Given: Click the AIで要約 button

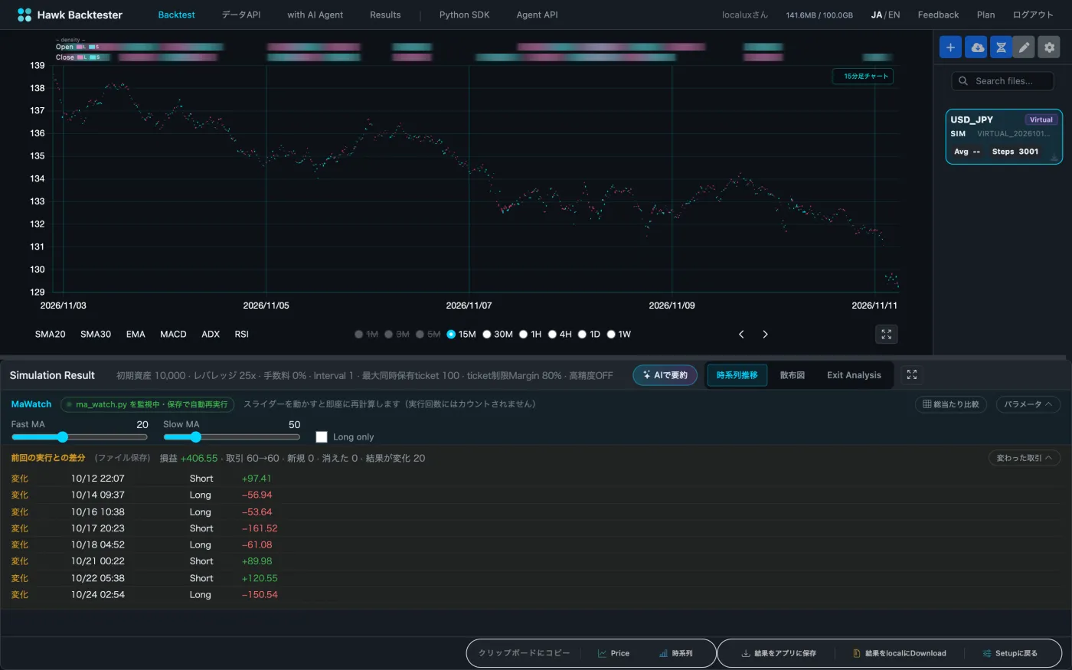Looking at the screenshot, I should pyautogui.click(x=665, y=375).
